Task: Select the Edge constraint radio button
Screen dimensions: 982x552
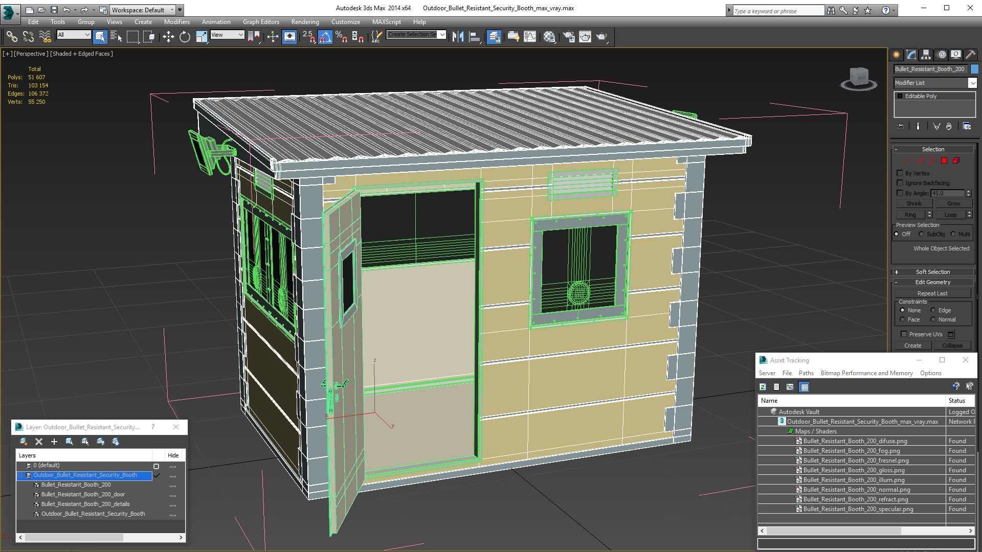Action: [x=933, y=310]
